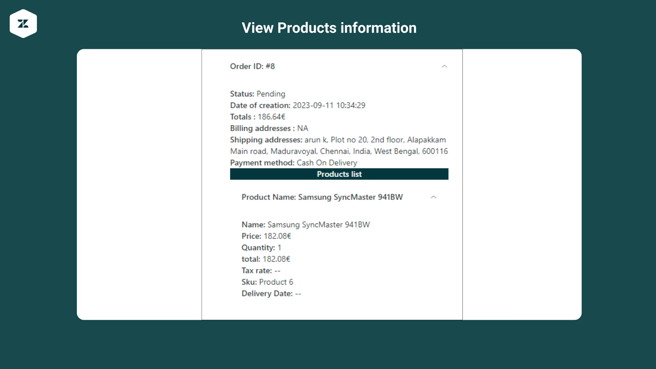Screen dimensions: 656x369
Task: Click the Name: Samsung SyncMaster 941BW line
Action: 305,225
